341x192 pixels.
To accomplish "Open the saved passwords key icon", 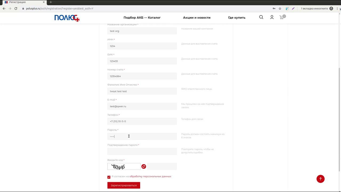I will (274, 9).
